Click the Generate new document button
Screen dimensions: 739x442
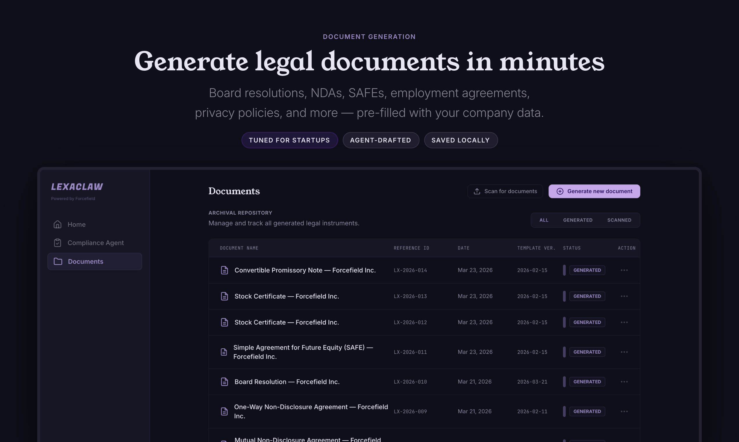click(x=594, y=191)
